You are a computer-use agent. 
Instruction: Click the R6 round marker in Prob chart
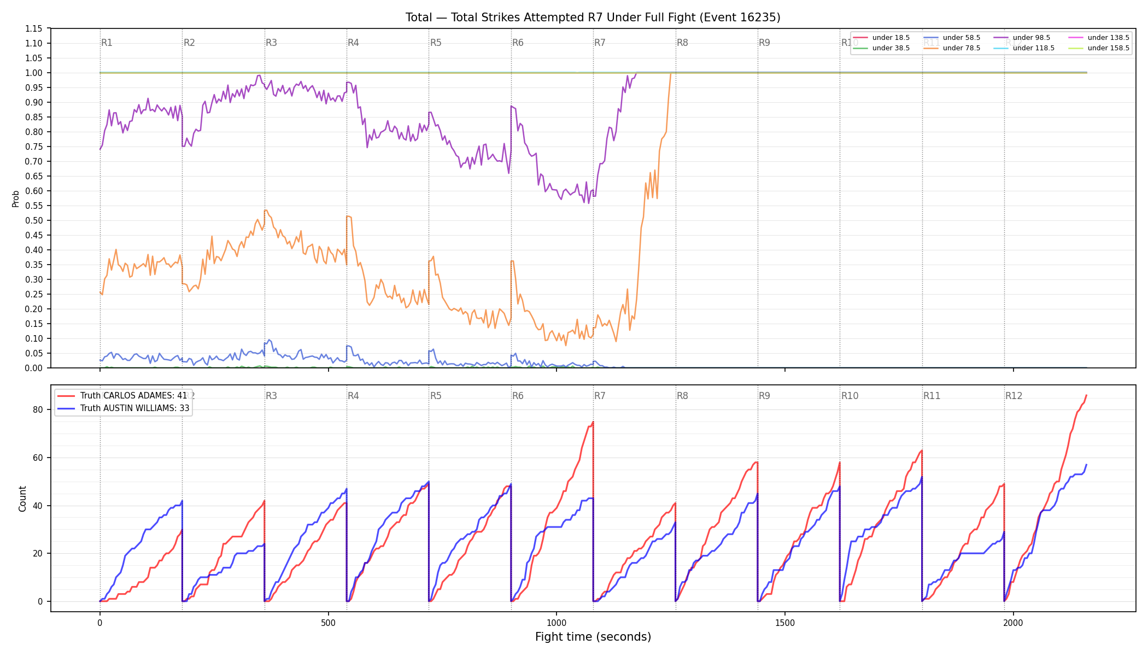coord(518,43)
